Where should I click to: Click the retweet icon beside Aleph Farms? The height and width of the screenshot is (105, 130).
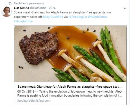10,3
